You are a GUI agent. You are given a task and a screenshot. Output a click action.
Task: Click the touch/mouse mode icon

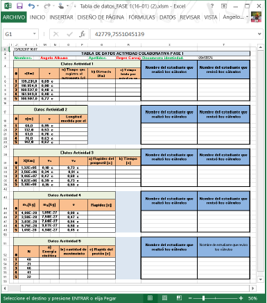pos(61,6)
